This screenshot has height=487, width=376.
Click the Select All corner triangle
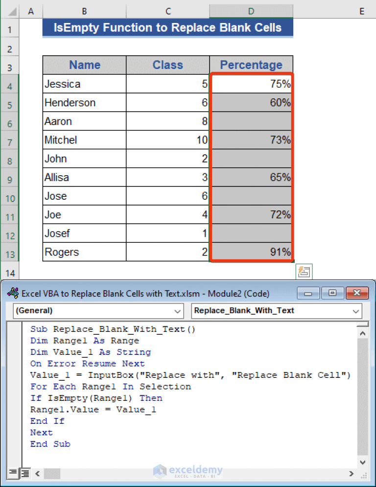(12, 11)
